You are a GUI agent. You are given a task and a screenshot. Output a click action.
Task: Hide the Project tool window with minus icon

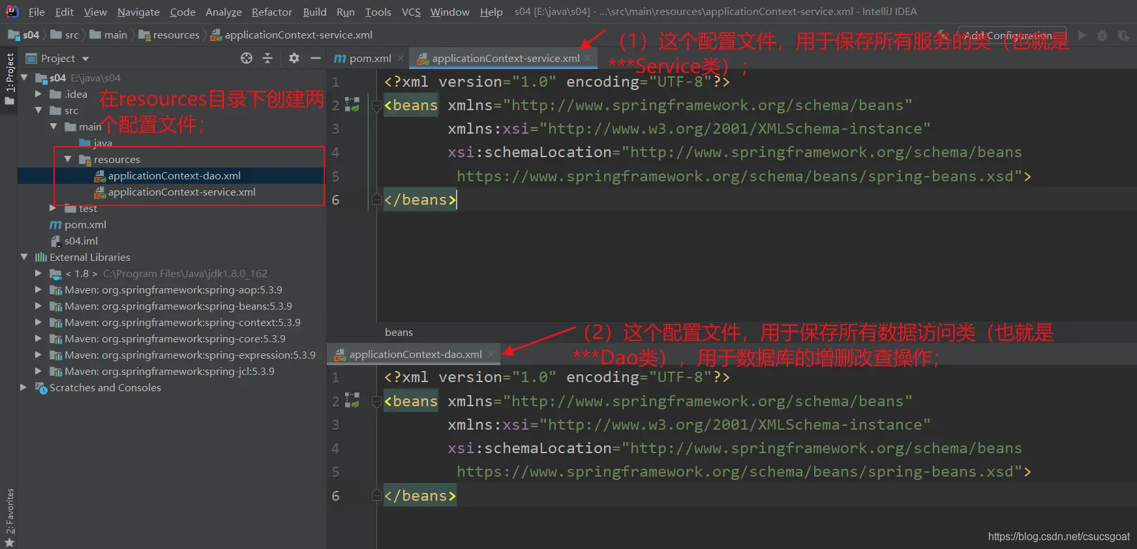(x=316, y=58)
